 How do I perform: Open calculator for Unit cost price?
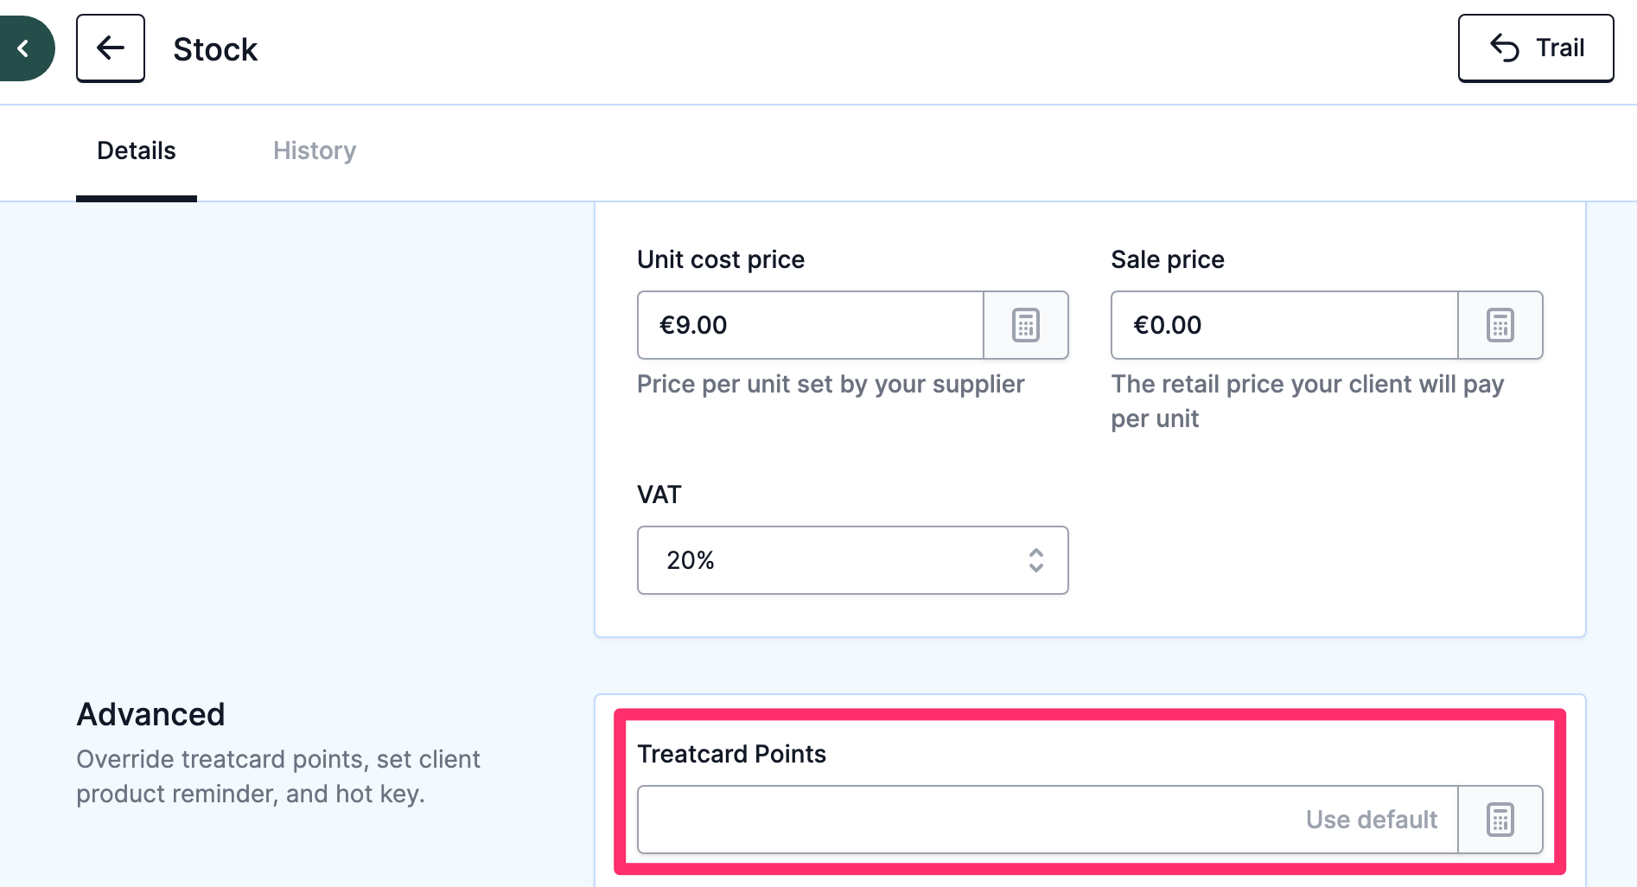[1026, 325]
